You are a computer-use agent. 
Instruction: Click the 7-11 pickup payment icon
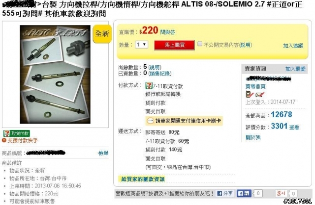(x=149, y=86)
